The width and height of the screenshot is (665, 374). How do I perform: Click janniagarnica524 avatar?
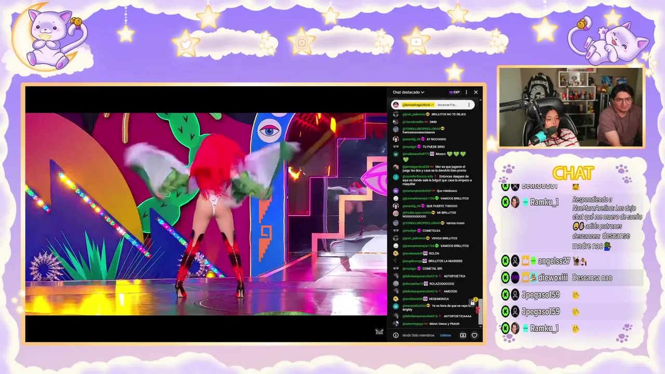point(396,167)
